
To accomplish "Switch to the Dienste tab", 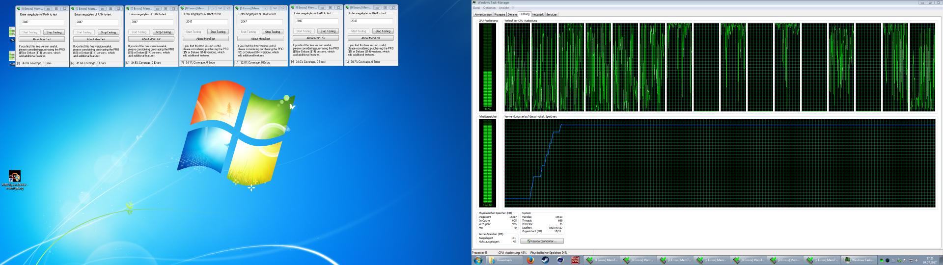I will tap(512, 14).
